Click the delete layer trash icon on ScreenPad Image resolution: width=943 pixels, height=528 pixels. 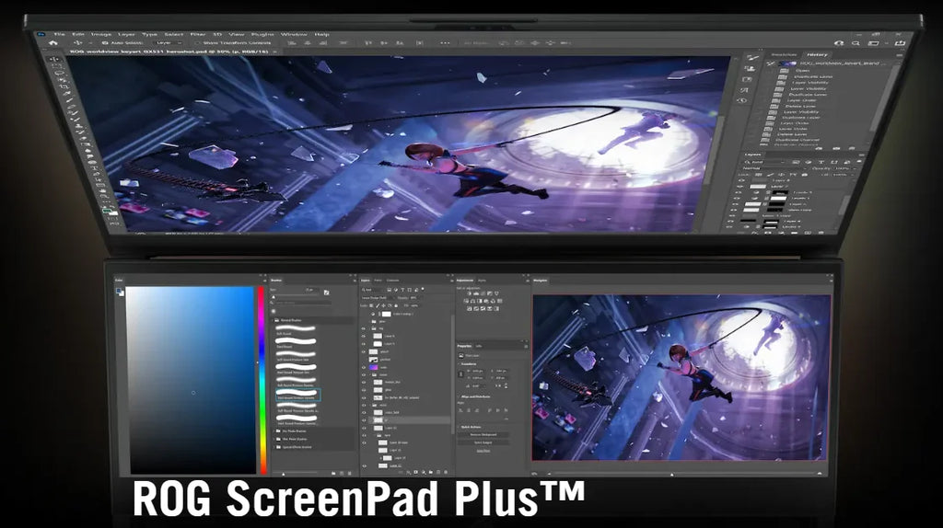point(446,472)
